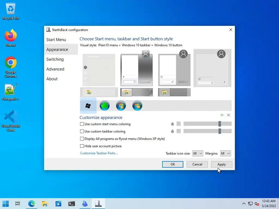Open Recycle Bin on the desktop

tap(11, 11)
